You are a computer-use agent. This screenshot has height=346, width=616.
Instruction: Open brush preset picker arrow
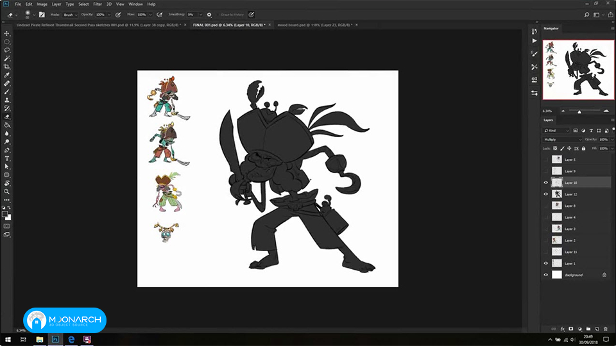click(x=34, y=15)
